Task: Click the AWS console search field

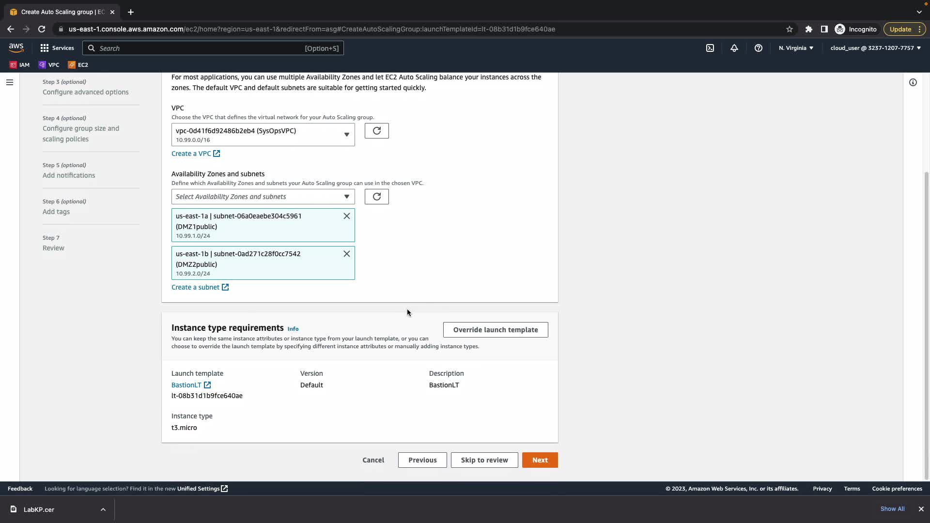Action: point(213,48)
